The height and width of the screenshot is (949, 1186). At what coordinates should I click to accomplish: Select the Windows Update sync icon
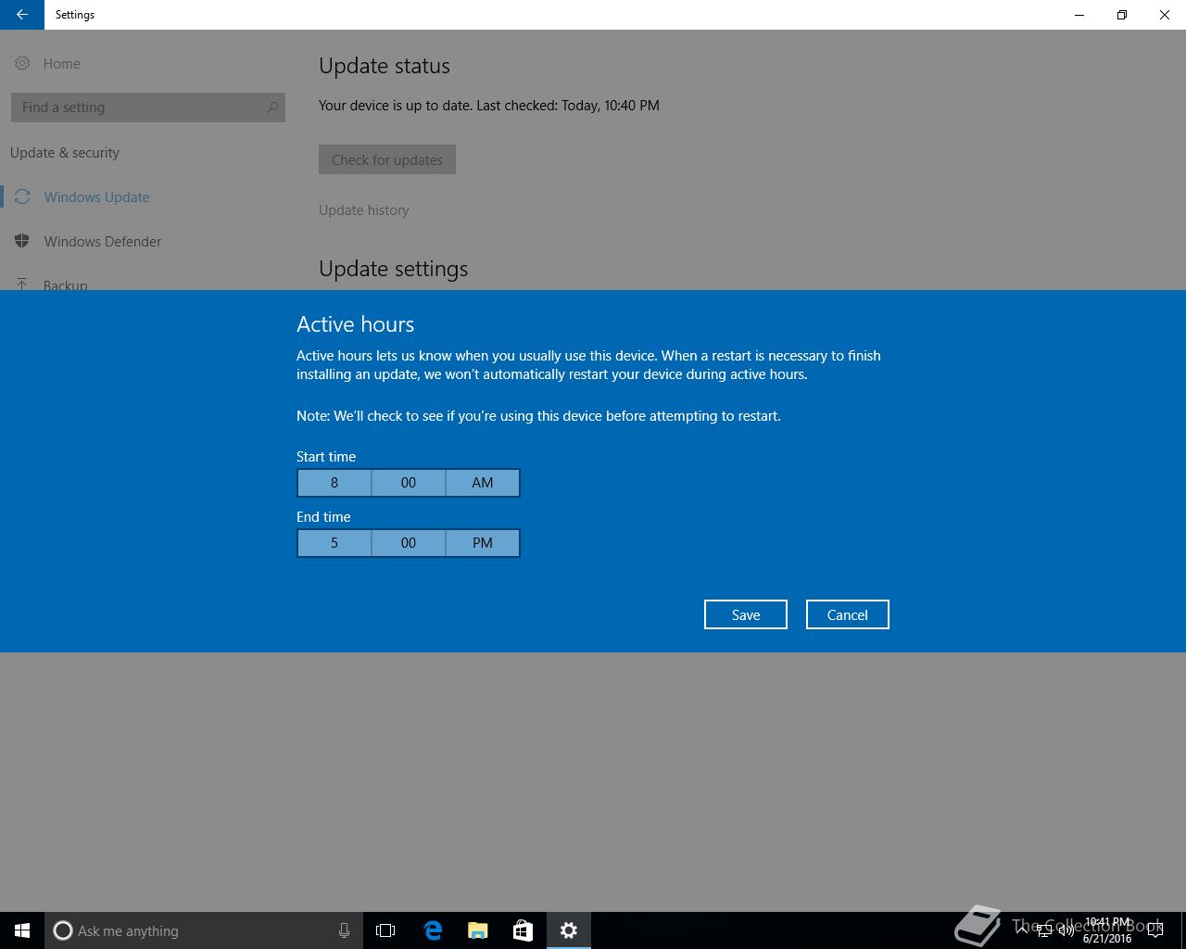point(22,196)
